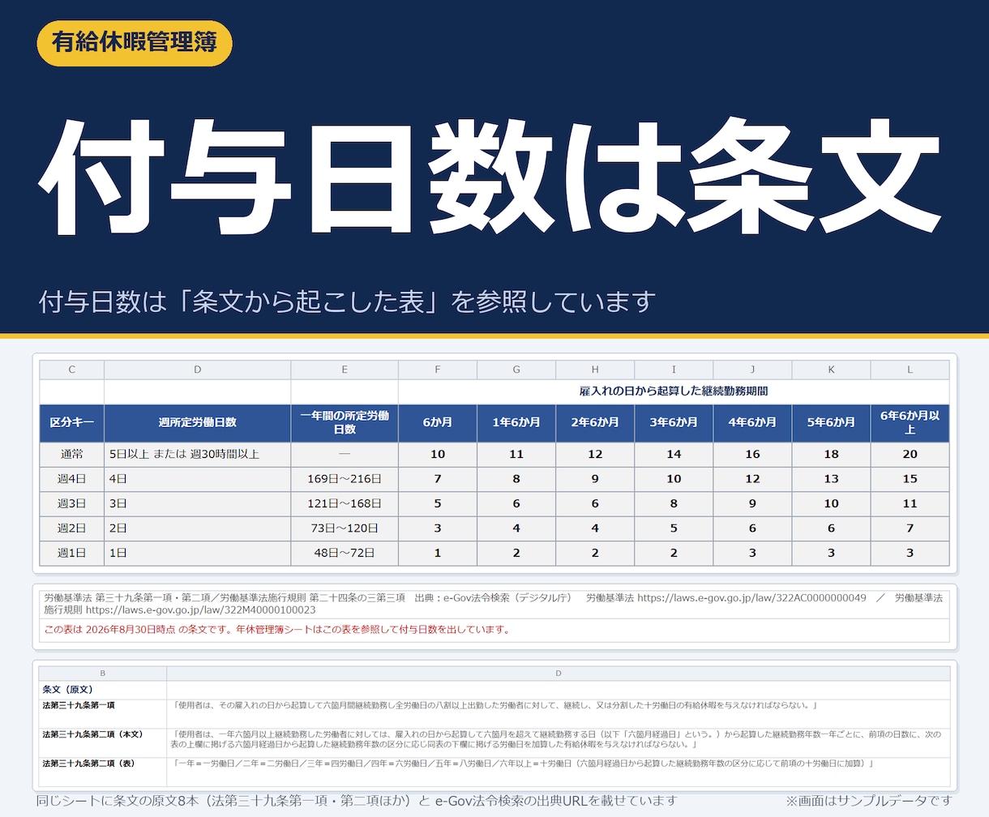Click the 5年6か月 header cell

[831, 423]
